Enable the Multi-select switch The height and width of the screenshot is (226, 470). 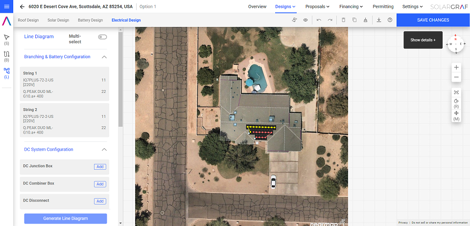pyautogui.click(x=102, y=37)
